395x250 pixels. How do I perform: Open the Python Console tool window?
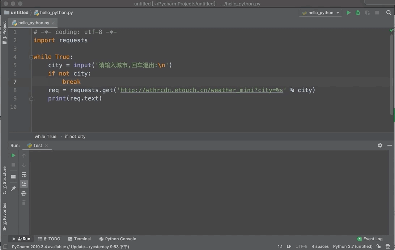(x=118, y=239)
